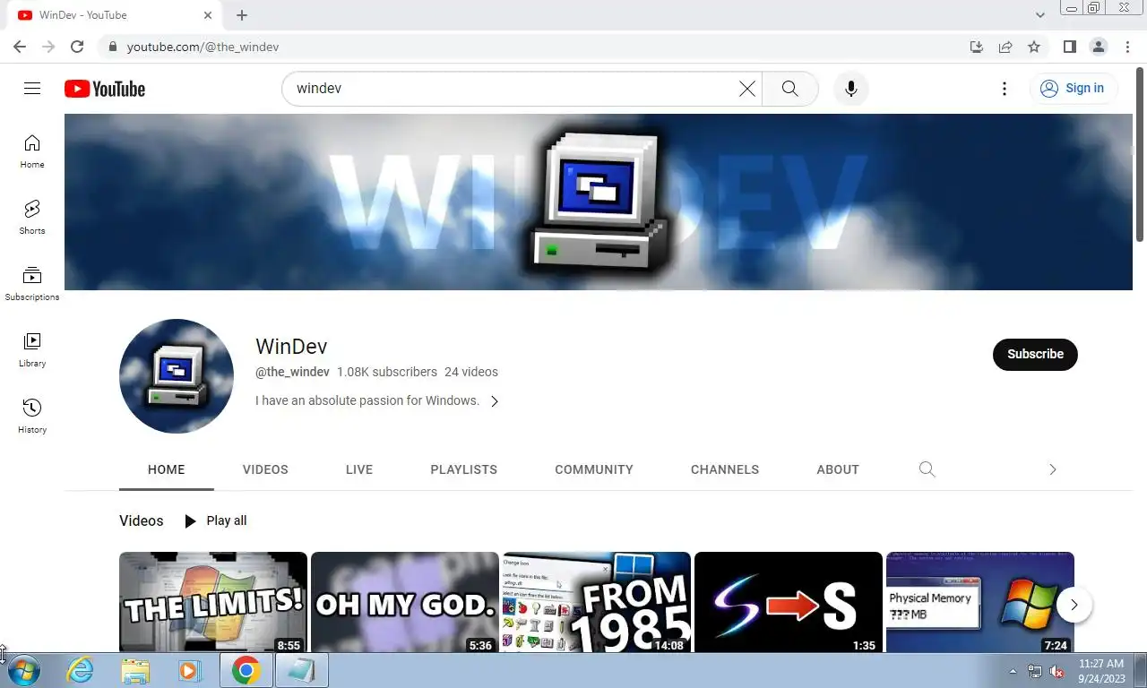Go to Home in the sidebar

(x=32, y=151)
